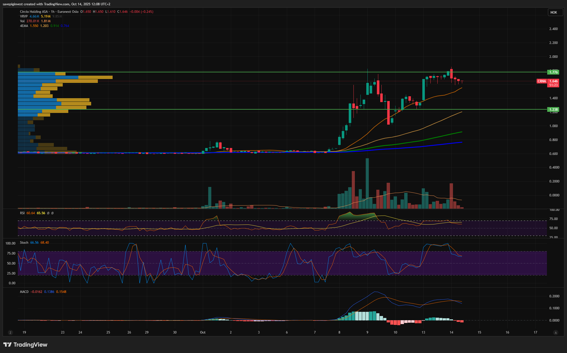The height and width of the screenshot is (353, 567).
Task: Click the green 1.776 price level label
Action: (553, 72)
